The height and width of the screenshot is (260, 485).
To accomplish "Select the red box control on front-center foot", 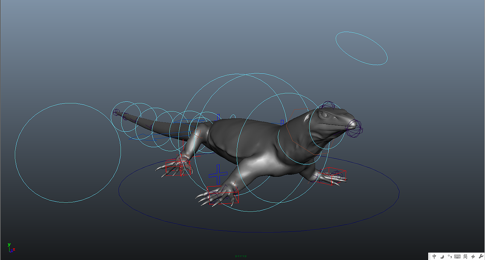I will (x=223, y=195).
